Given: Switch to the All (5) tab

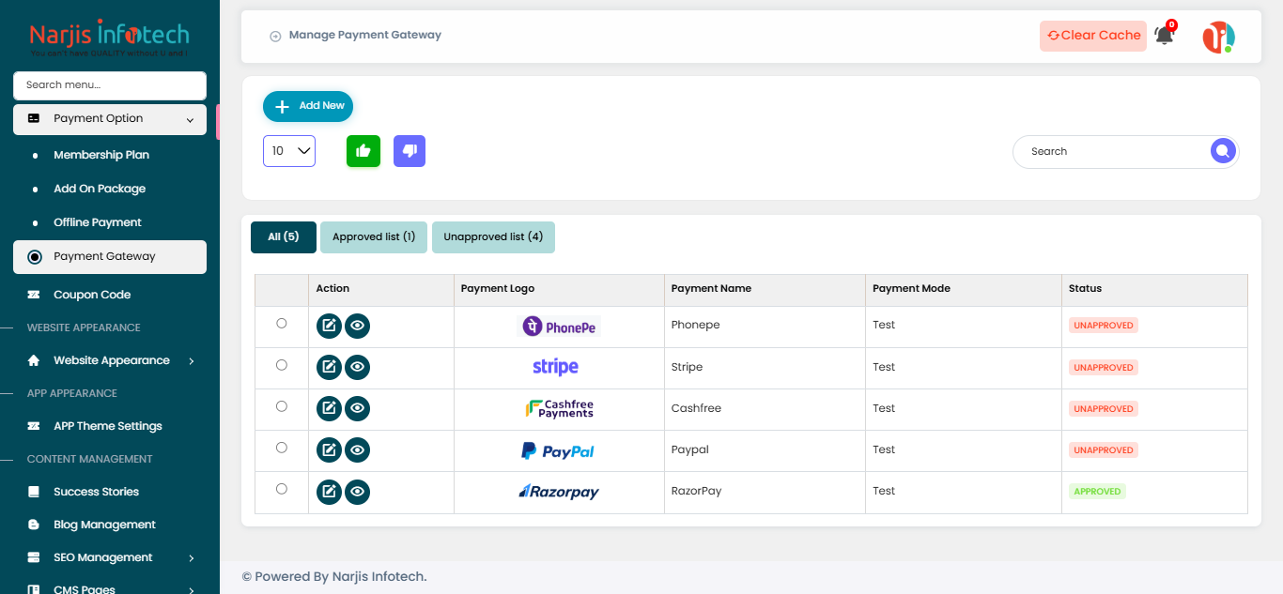Looking at the screenshot, I should [284, 237].
